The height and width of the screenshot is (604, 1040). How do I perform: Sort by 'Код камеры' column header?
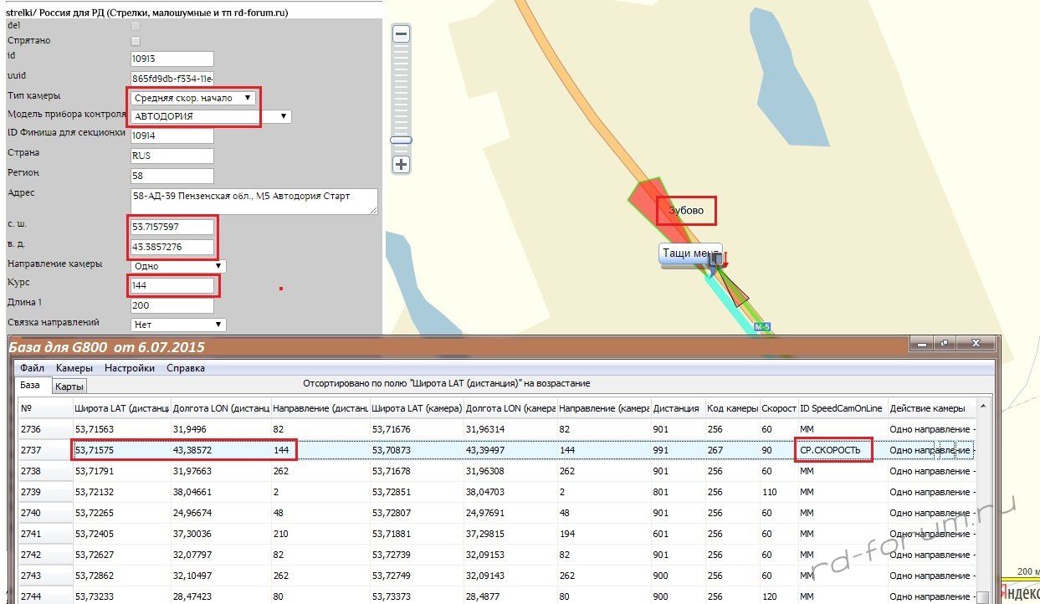(x=731, y=408)
